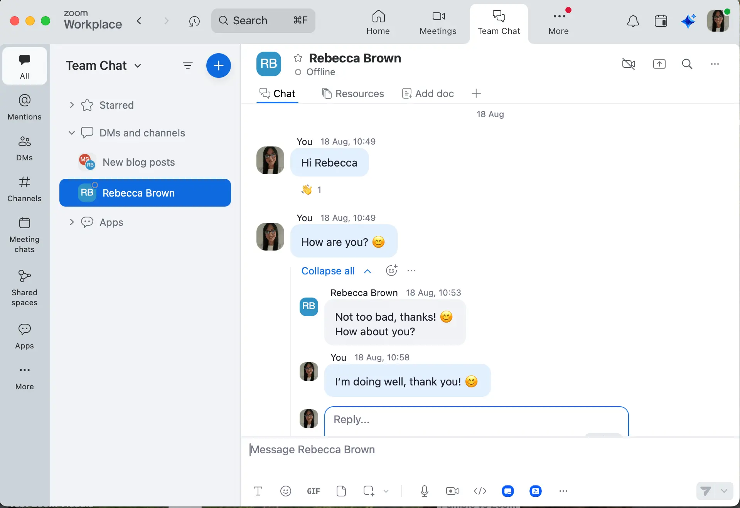Expand the Starred section

(x=72, y=105)
